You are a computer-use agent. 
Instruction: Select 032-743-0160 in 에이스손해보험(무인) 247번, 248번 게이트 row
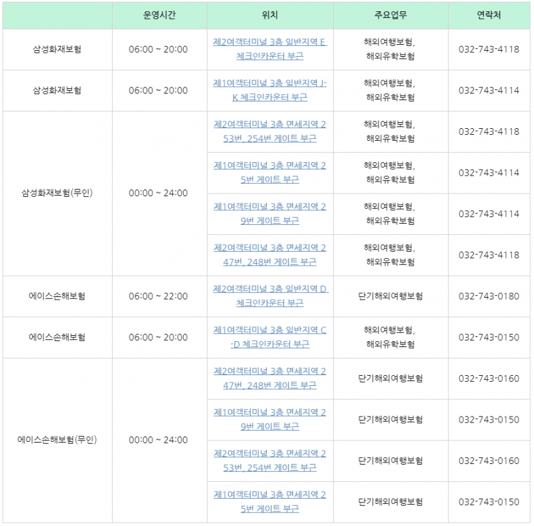pyautogui.click(x=489, y=378)
